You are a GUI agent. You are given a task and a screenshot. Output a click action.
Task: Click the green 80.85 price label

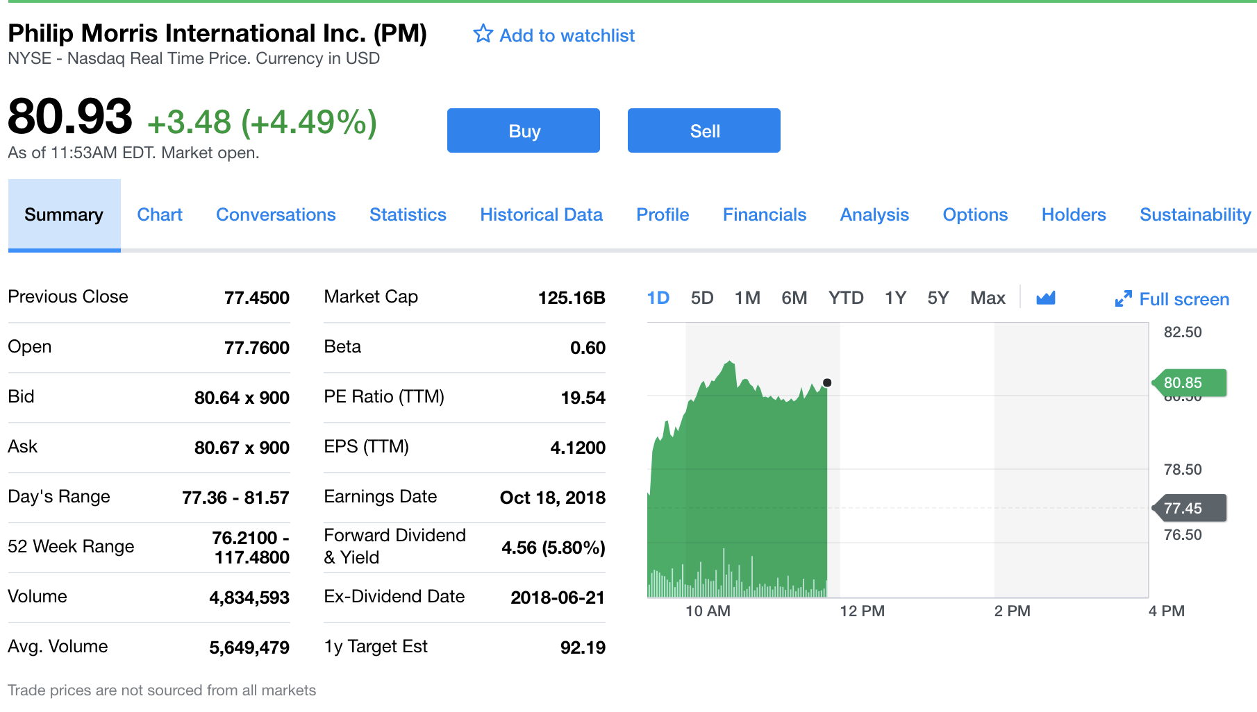pos(1188,382)
